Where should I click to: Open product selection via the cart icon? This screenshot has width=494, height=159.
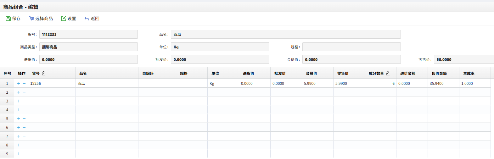pos(31,19)
